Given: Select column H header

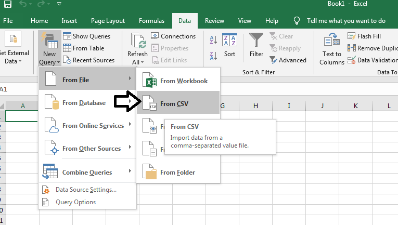Looking at the screenshot, I should click(255, 105).
